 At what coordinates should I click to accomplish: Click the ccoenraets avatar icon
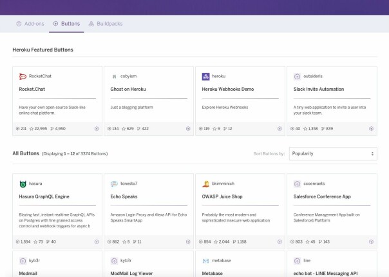[x=297, y=184]
